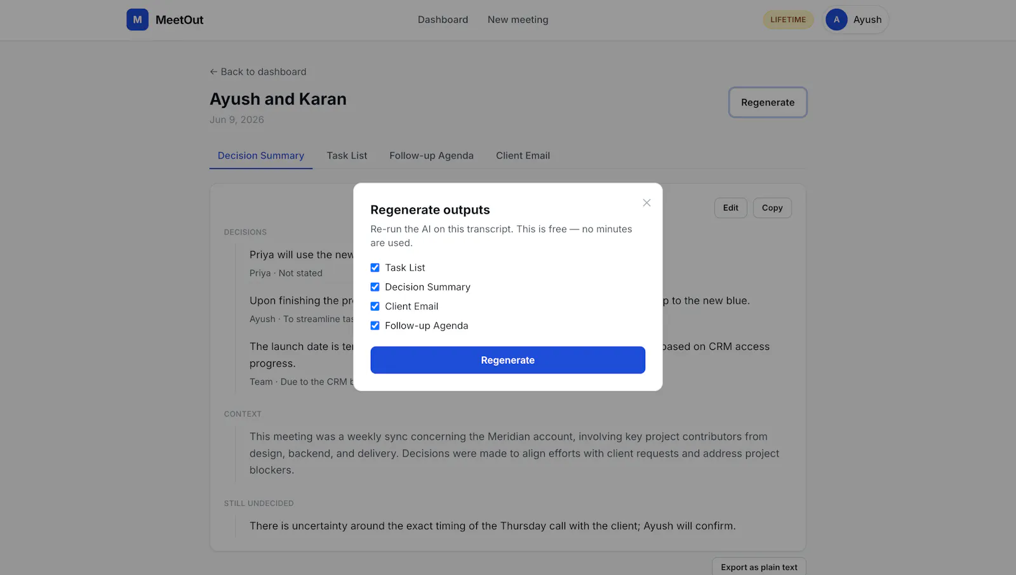Switch to the Task List tab
The height and width of the screenshot is (575, 1016).
click(x=347, y=155)
